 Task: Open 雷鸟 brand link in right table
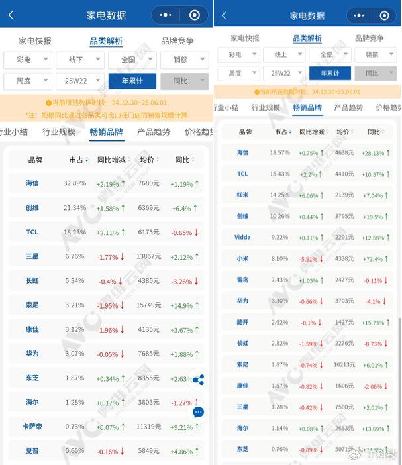[x=242, y=280]
